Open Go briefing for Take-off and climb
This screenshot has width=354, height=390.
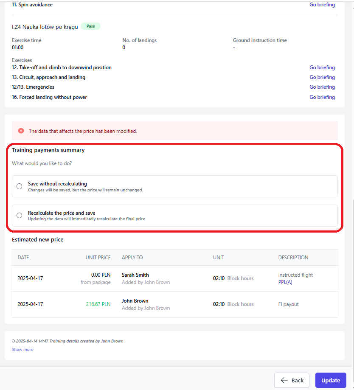tap(322, 67)
